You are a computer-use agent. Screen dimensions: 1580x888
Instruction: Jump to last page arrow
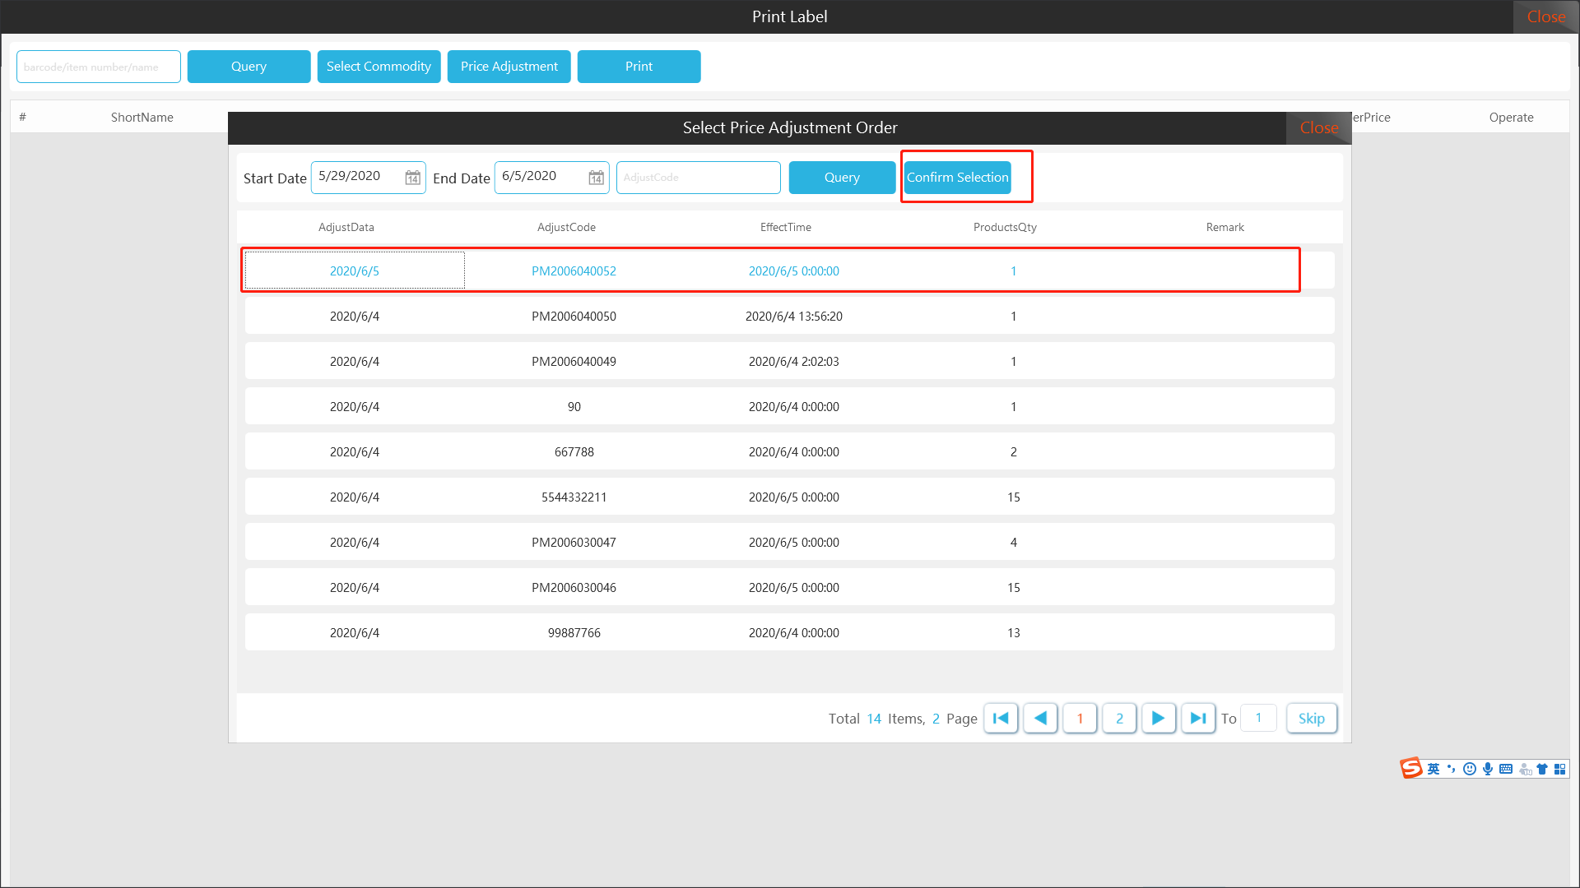(x=1198, y=718)
